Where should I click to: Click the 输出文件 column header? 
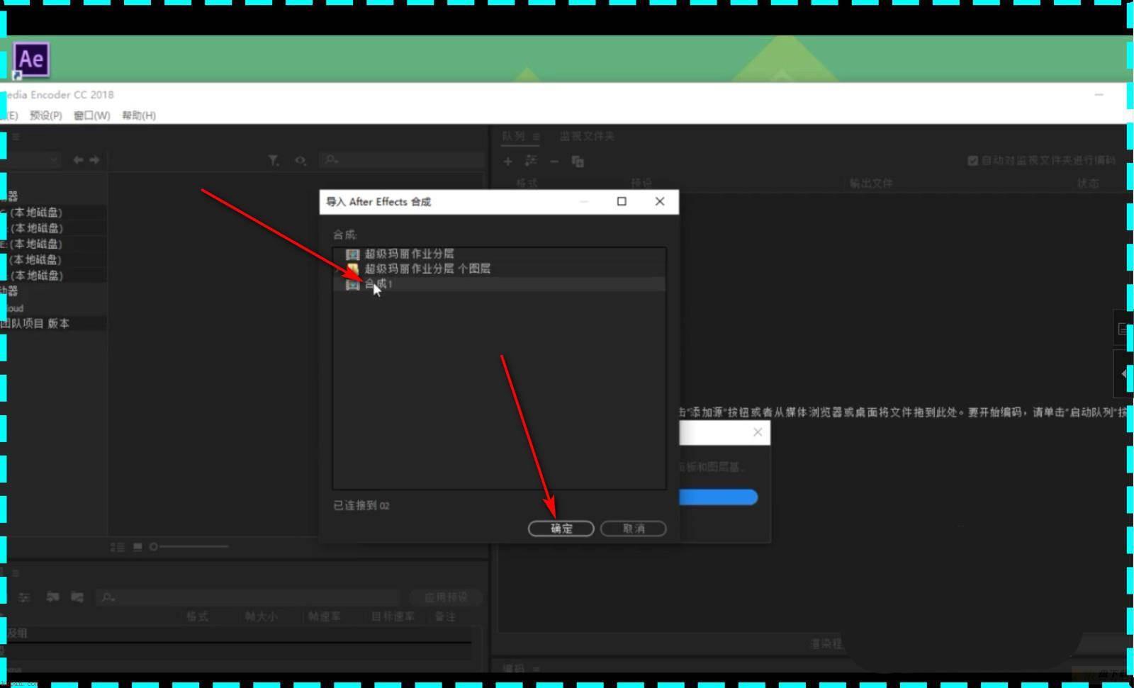[x=871, y=184]
